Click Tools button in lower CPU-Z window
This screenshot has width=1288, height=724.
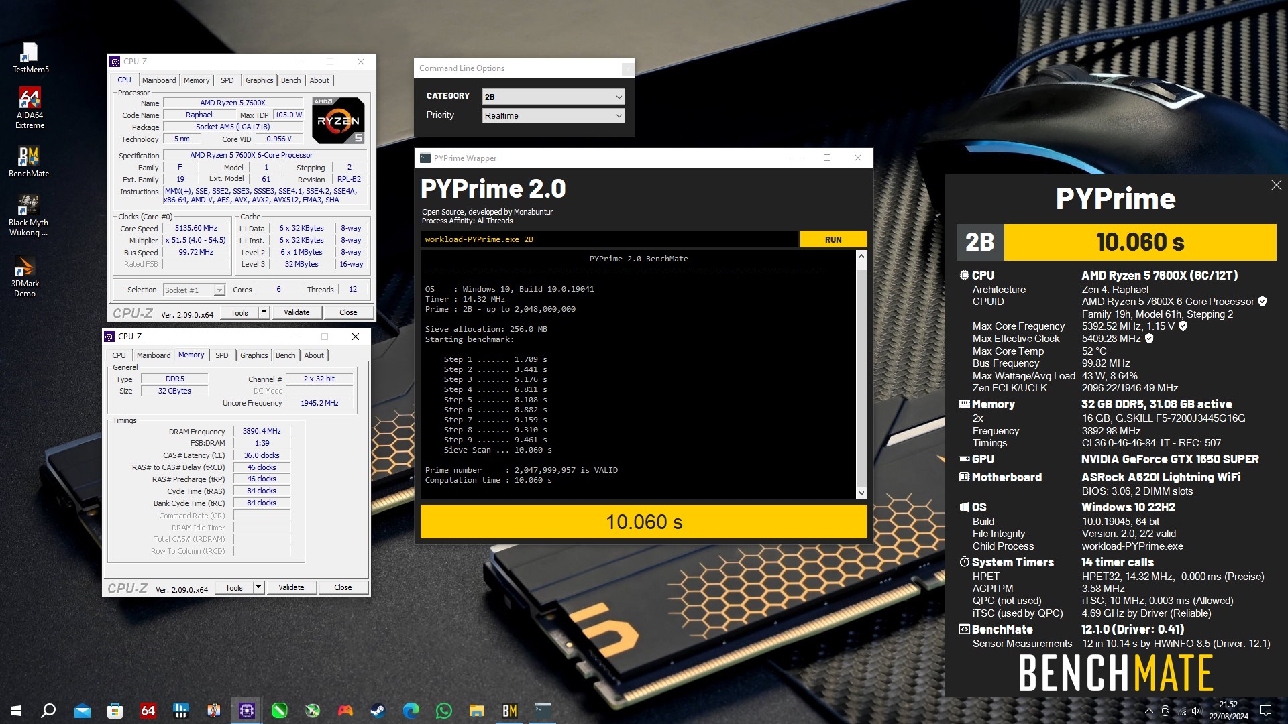(x=234, y=587)
